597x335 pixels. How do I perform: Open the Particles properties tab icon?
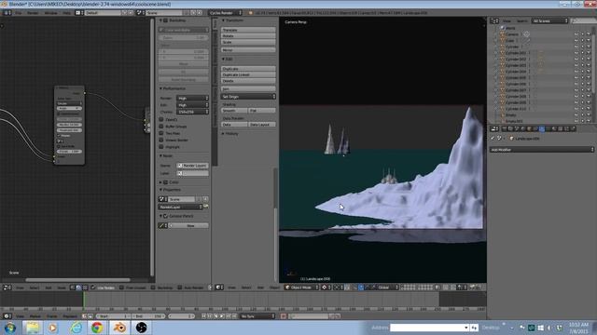[566, 129]
